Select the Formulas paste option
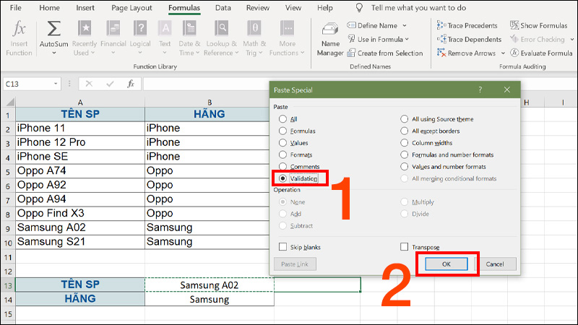Screen dimensions: 578x325 pyautogui.click(x=282, y=131)
